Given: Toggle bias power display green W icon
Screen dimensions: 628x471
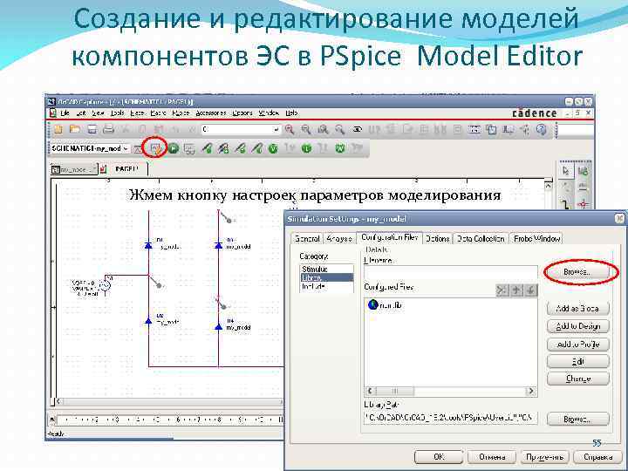Looking at the screenshot, I should (339, 148).
